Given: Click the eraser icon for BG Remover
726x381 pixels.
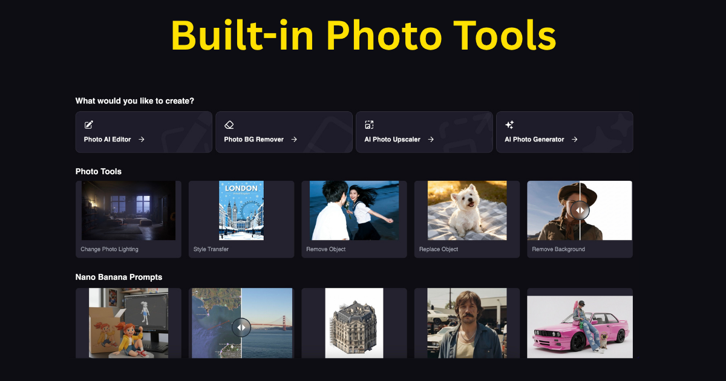Looking at the screenshot, I should [x=229, y=125].
